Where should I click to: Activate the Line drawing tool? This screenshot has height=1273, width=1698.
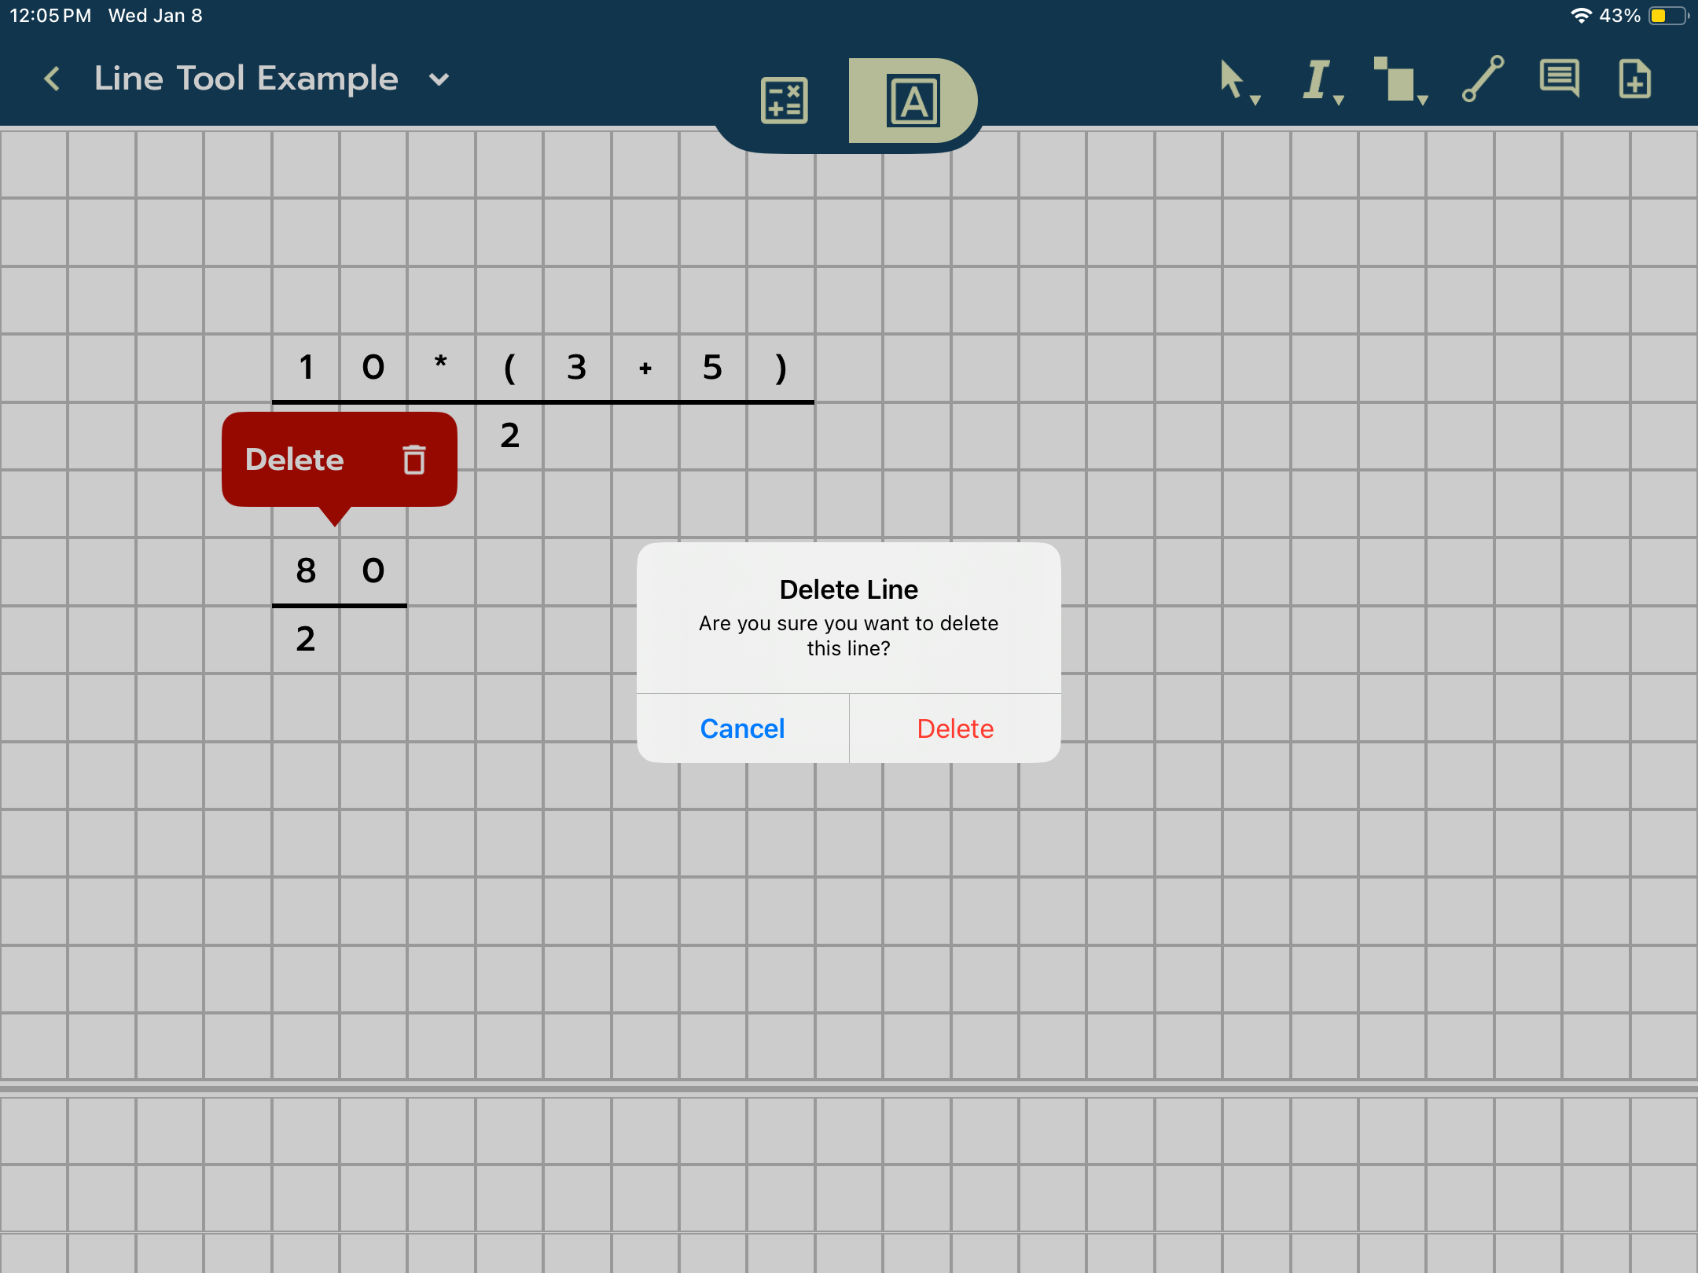tap(1483, 79)
